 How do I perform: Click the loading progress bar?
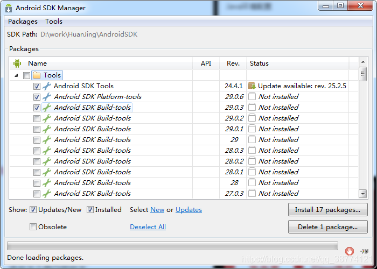pos(172,246)
